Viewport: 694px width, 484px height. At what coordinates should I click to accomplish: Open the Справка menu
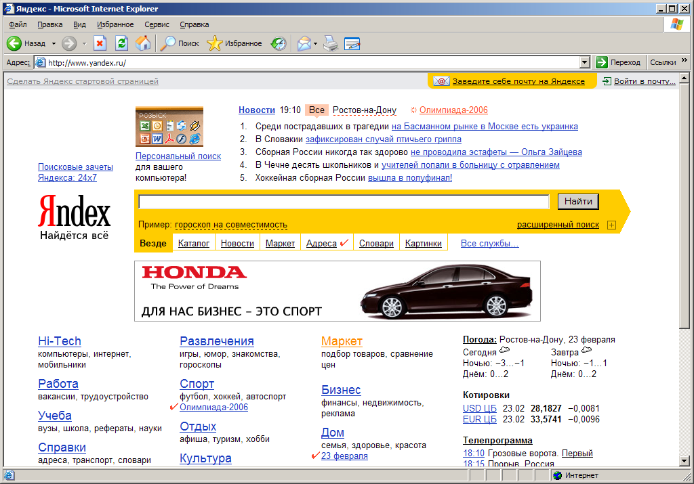[195, 24]
